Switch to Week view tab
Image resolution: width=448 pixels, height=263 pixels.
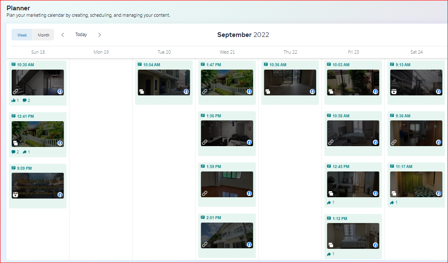(22, 35)
